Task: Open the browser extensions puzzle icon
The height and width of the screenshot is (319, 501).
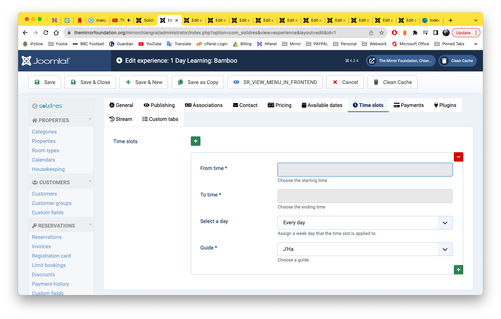Action: pyautogui.click(x=415, y=33)
